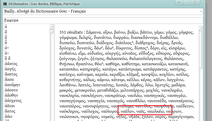This screenshot has height=121, width=212.
Task: Open result διάδοχος
Action: tap(105, 43)
